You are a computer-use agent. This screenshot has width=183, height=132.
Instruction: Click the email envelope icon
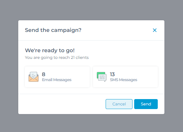(x=34, y=77)
